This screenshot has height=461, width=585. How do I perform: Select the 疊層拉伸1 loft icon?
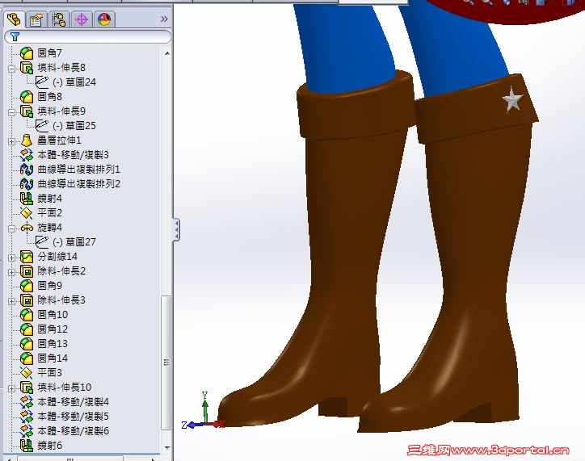[x=27, y=140]
